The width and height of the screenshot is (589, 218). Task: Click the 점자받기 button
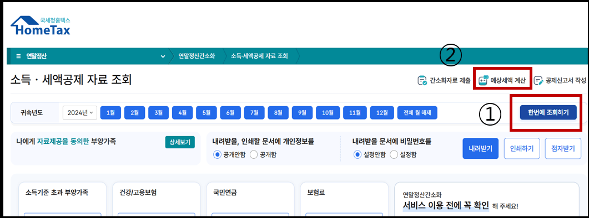[x=563, y=148]
